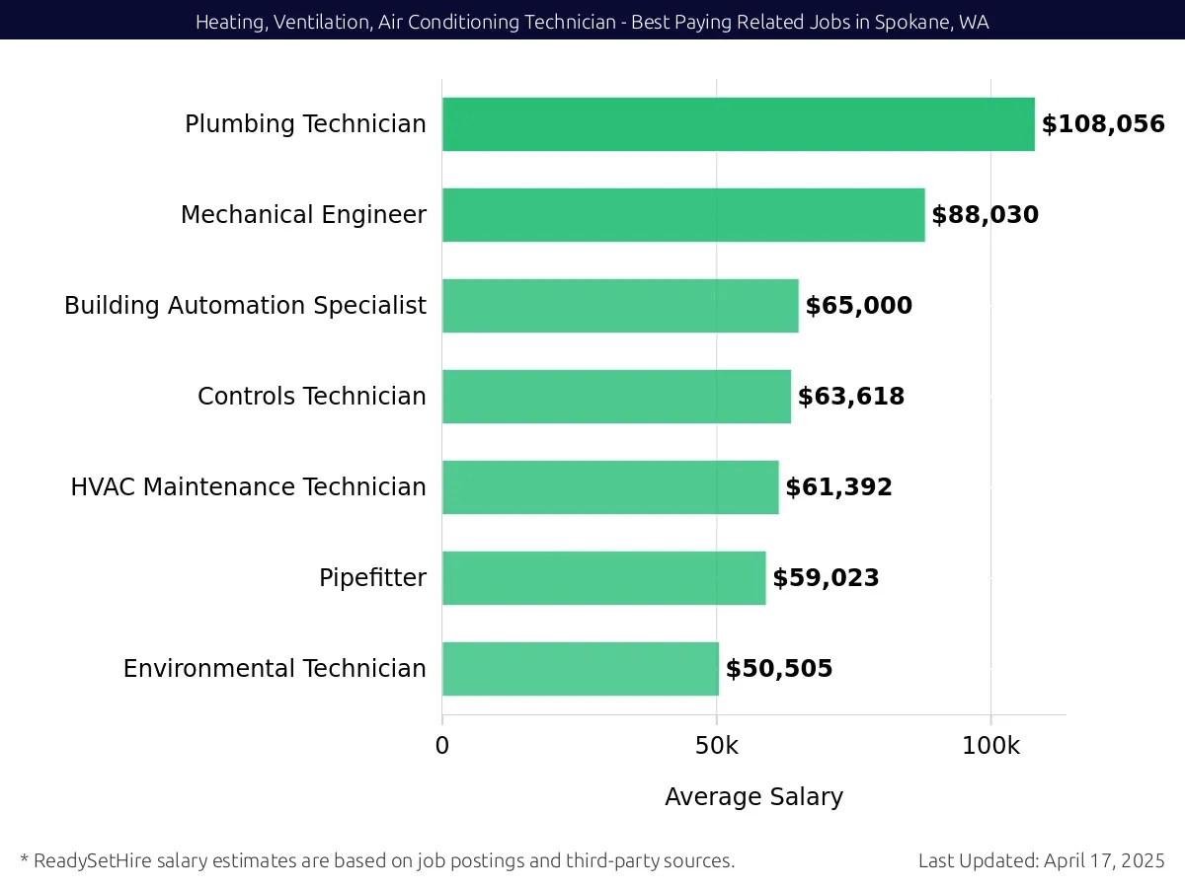The height and width of the screenshot is (888, 1185).
Task: Select the $59,023 value label
Action: pos(827,578)
